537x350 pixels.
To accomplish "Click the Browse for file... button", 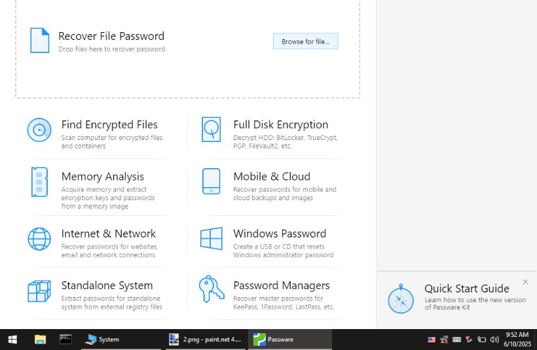I will point(305,41).
